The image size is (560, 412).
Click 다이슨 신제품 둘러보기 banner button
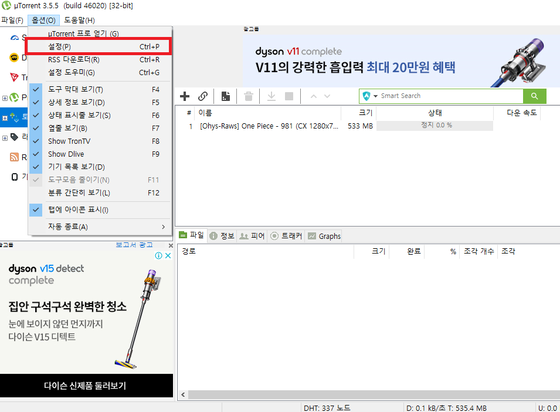click(86, 386)
